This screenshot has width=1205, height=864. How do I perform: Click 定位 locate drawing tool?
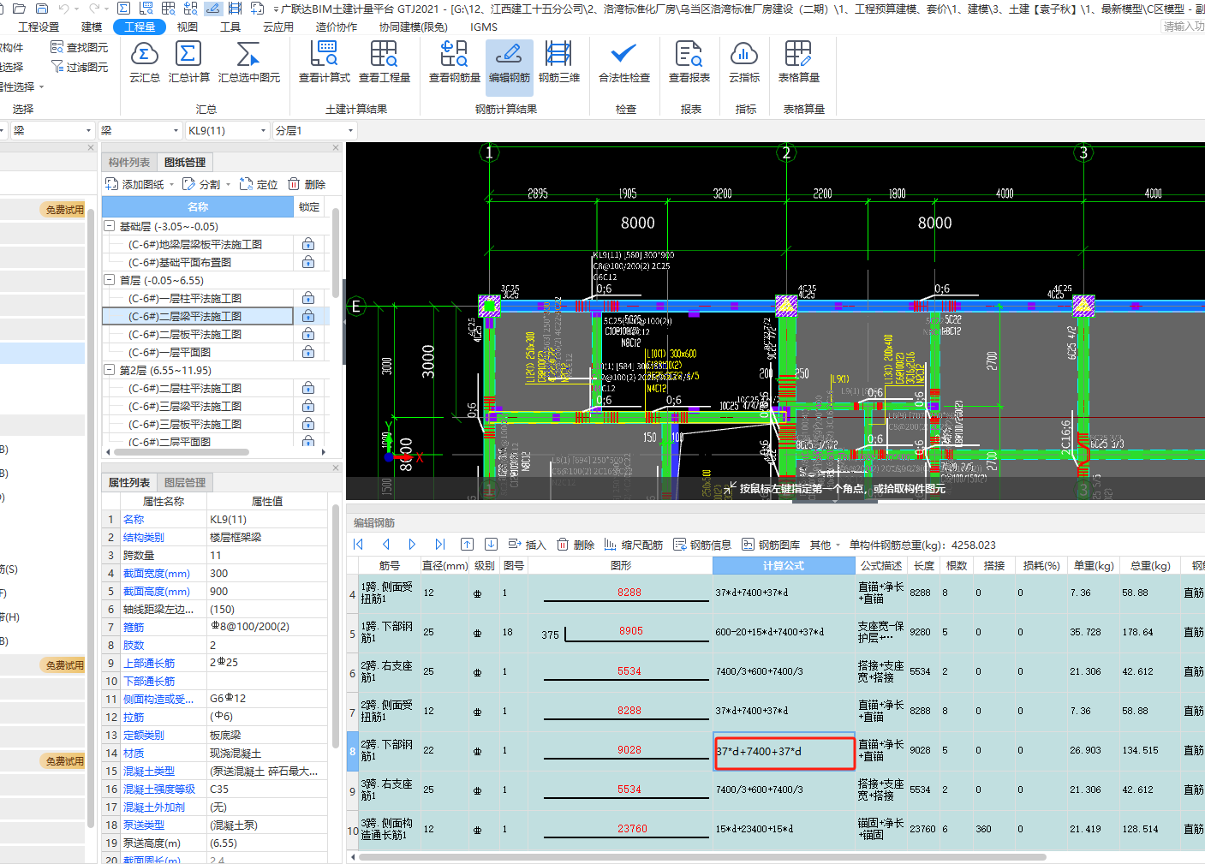coord(259,184)
